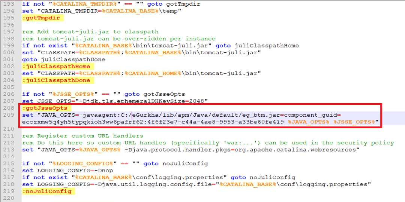405x202 pixels.
Task: Click the "rem Register custom URL handlers" comment
Action: click(82, 136)
